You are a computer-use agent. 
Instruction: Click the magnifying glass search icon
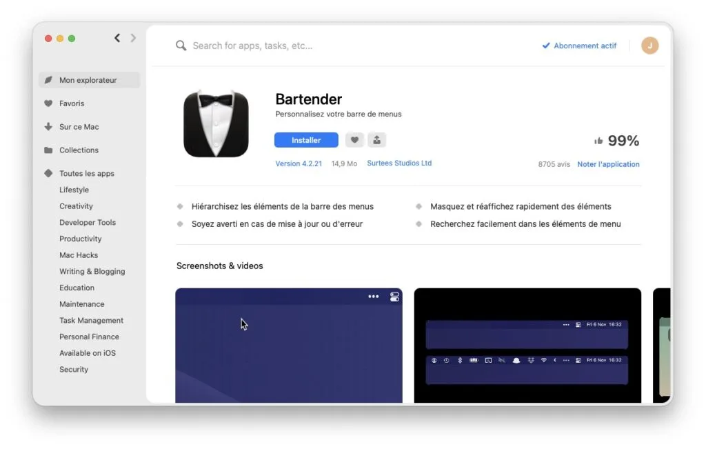[x=181, y=46]
